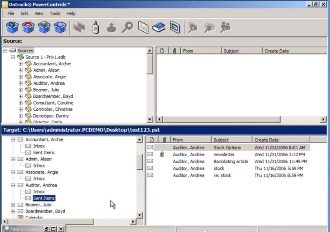The width and height of the screenshot is (330, 232).
Task: Click 'Wed 11/01/2006 8:01 AM' date cell
Action: (280, 147)
